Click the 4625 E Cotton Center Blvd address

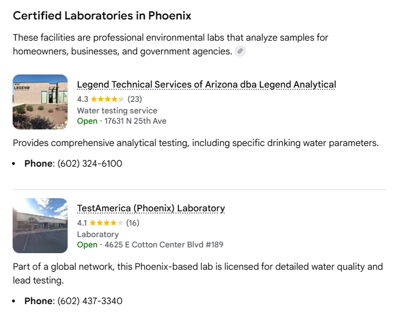164,245
